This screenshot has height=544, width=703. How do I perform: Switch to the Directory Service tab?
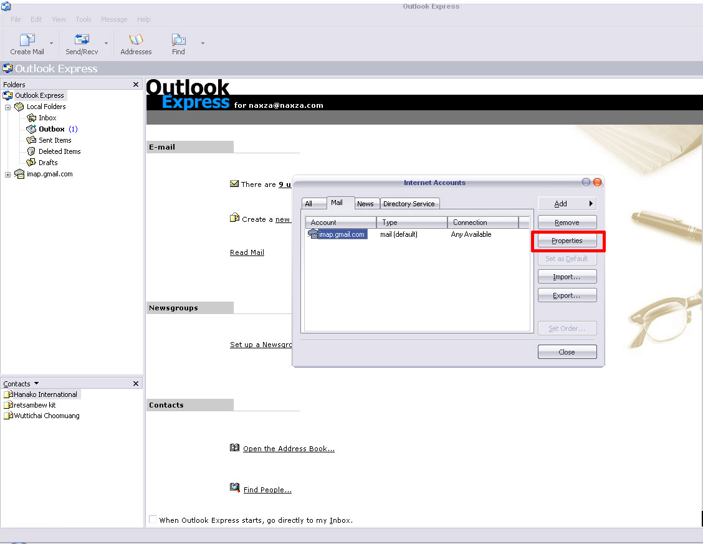[409, 203]
